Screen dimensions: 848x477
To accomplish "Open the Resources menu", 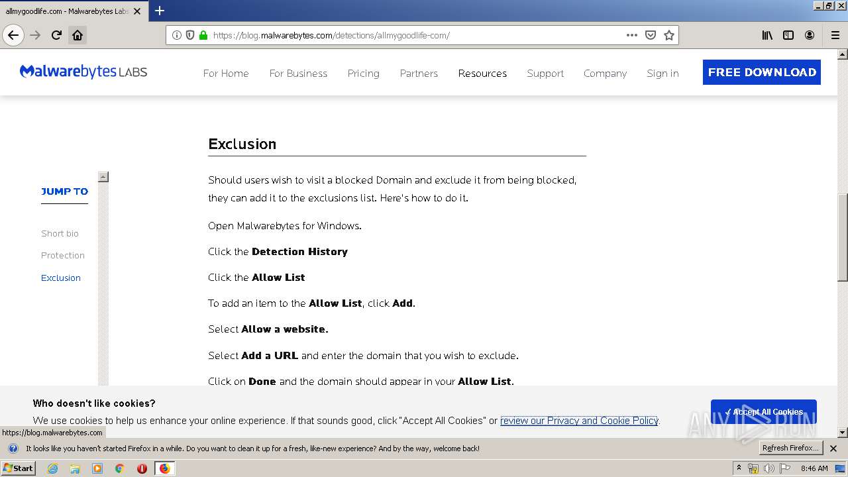I will point(482,74).
